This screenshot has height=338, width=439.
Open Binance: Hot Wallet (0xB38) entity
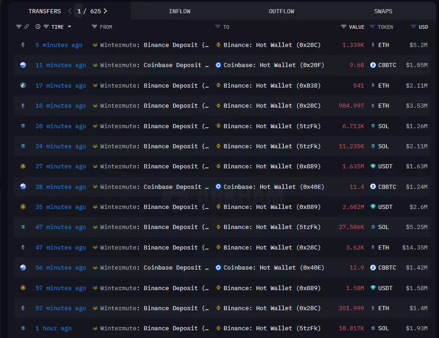pyautogui.click(x=272, y=85)
